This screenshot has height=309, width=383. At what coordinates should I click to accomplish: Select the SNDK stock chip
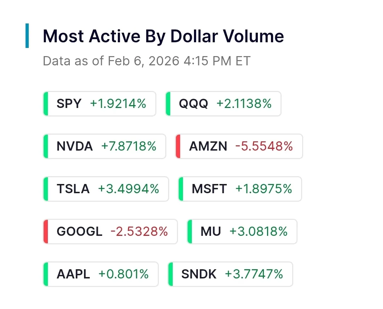(x=231, y=274)
